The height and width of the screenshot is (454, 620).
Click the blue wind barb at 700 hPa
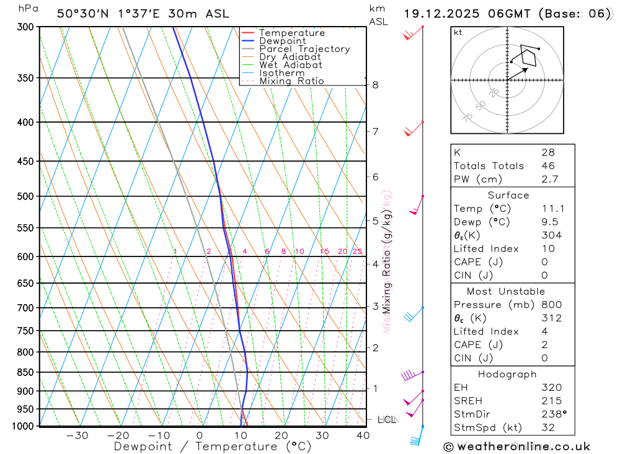pos(414,314)
